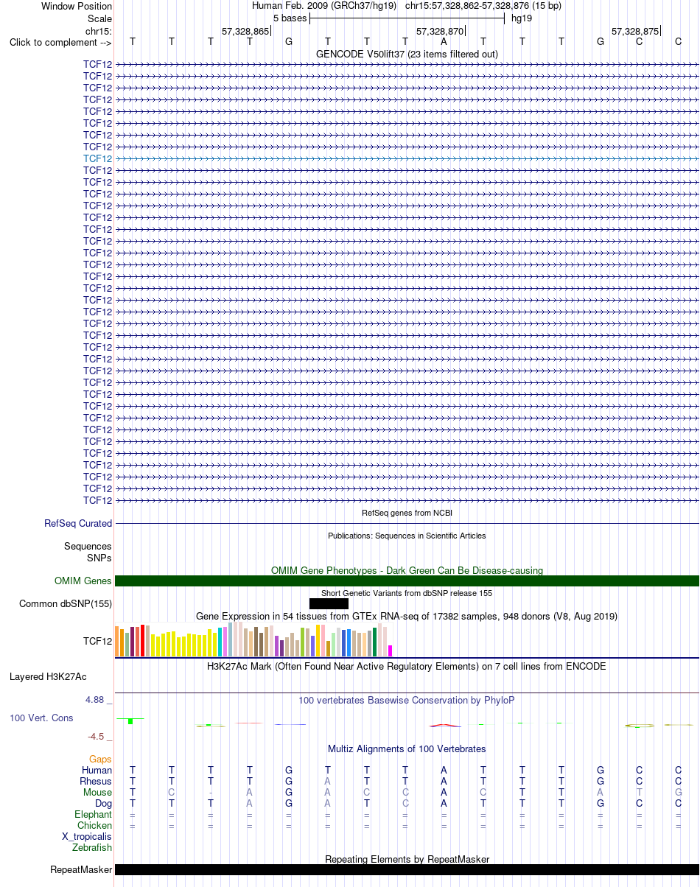700x887 pixels.
Task: Open 'OMIM Gene Phenotypes' track title
Action: [407, 570]
